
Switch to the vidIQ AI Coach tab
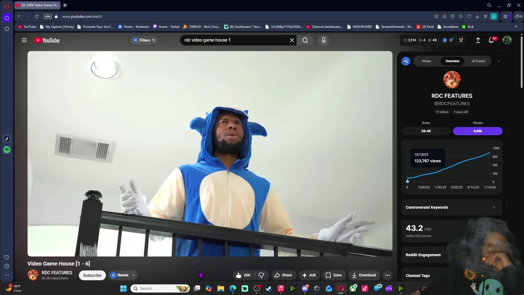click(478, 61)
